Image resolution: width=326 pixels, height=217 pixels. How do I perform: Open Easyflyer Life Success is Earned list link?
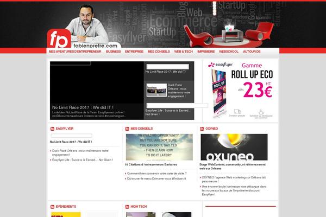[x=83, y=160]
